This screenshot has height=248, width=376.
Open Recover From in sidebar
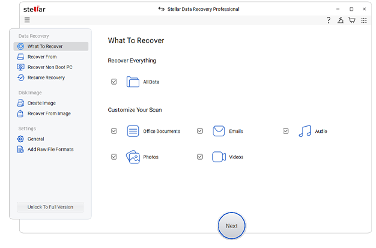(42, 57)
